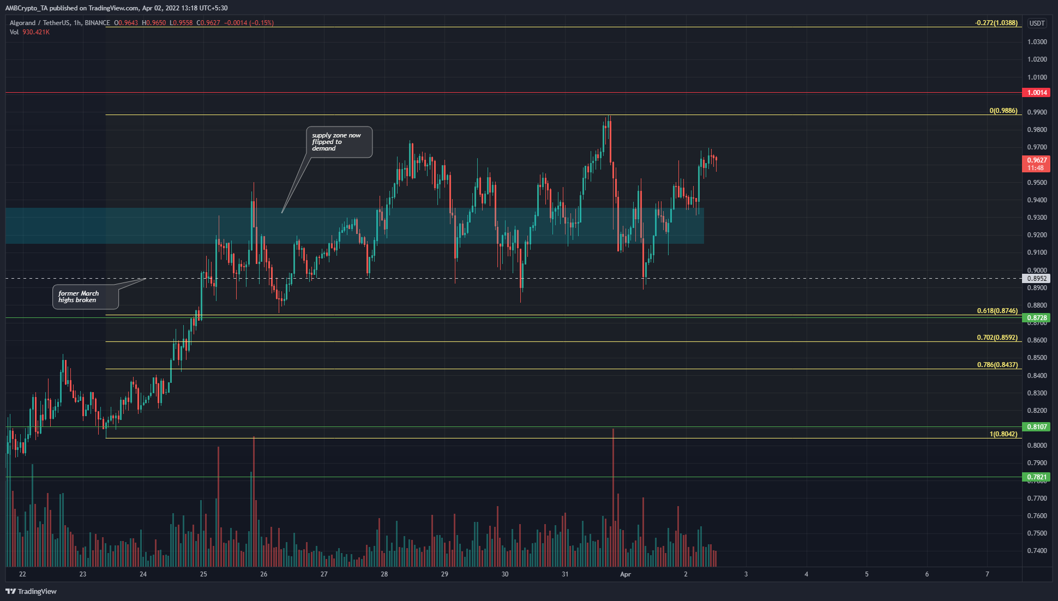Click the red 1.0014 price label
The image size is (1058, 601).
point(1037,93)
